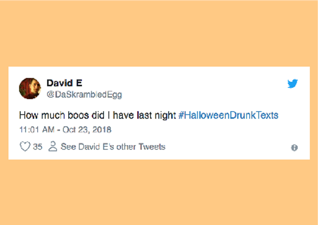Click the phrase "last night" in tweet

(x=155, y=116)
